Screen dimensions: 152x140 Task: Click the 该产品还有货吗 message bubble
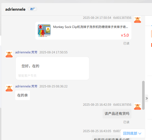pyautogui.click(x=117, y=114)
